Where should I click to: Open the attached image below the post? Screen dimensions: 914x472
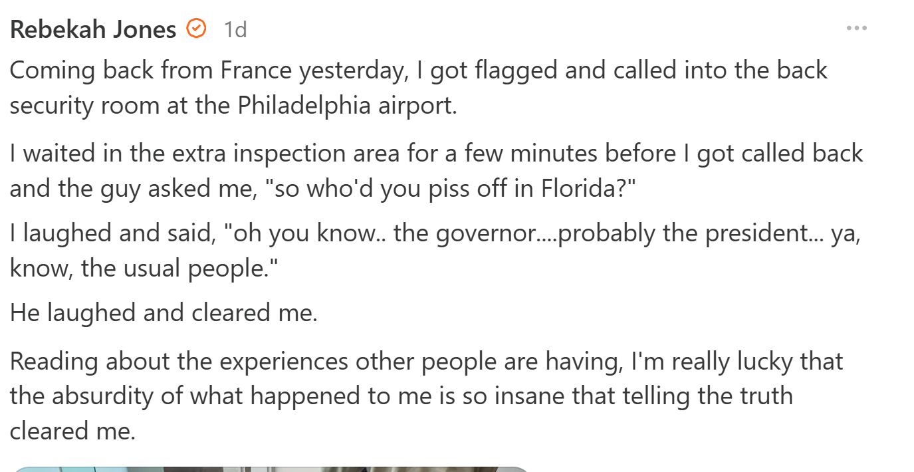tap(266, 469)
